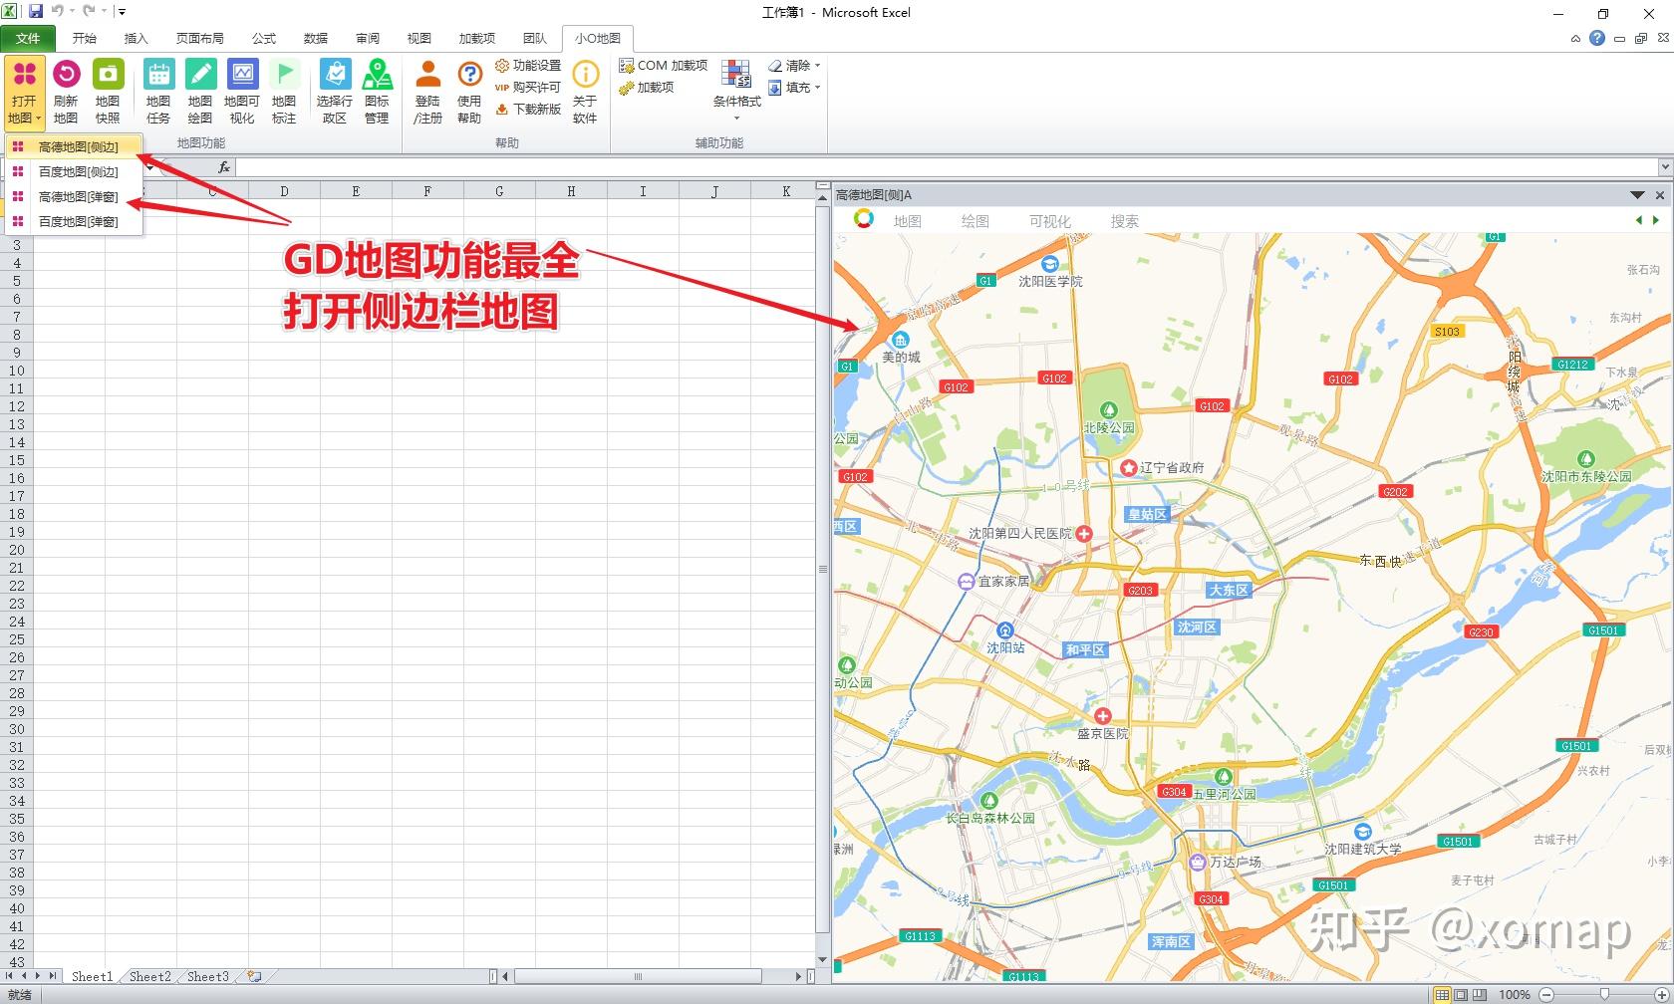Collapse the ribbon with the caret icon

tap(1575, 39)
